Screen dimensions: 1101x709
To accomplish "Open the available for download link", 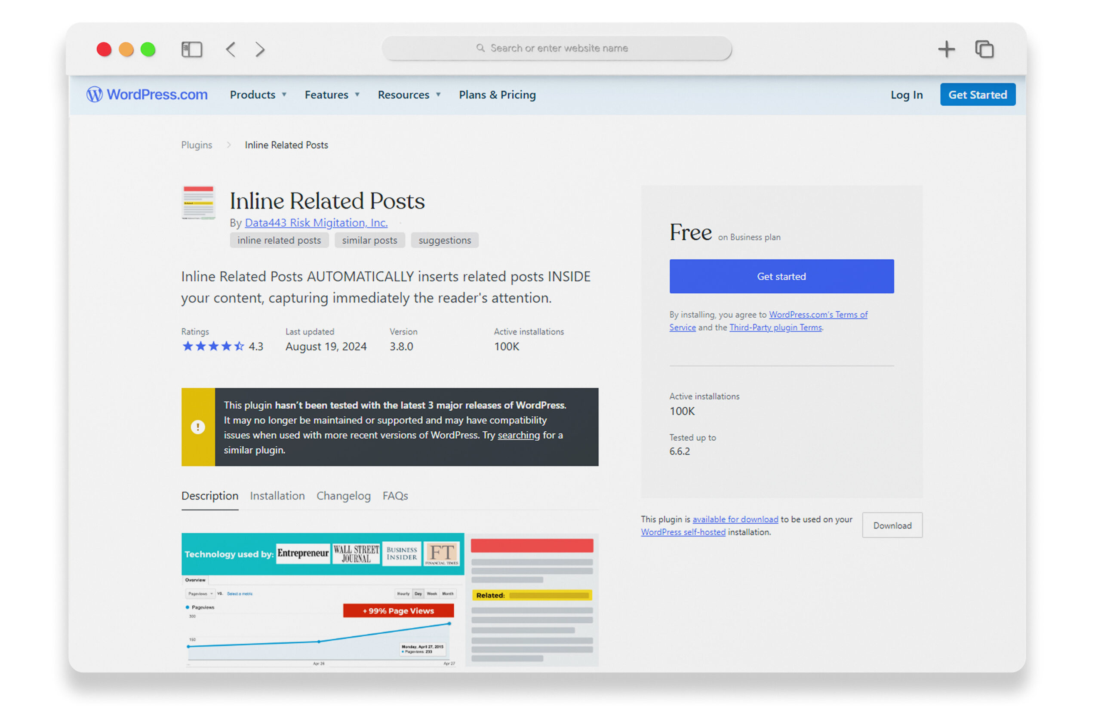I will click(x=735, y=519).
